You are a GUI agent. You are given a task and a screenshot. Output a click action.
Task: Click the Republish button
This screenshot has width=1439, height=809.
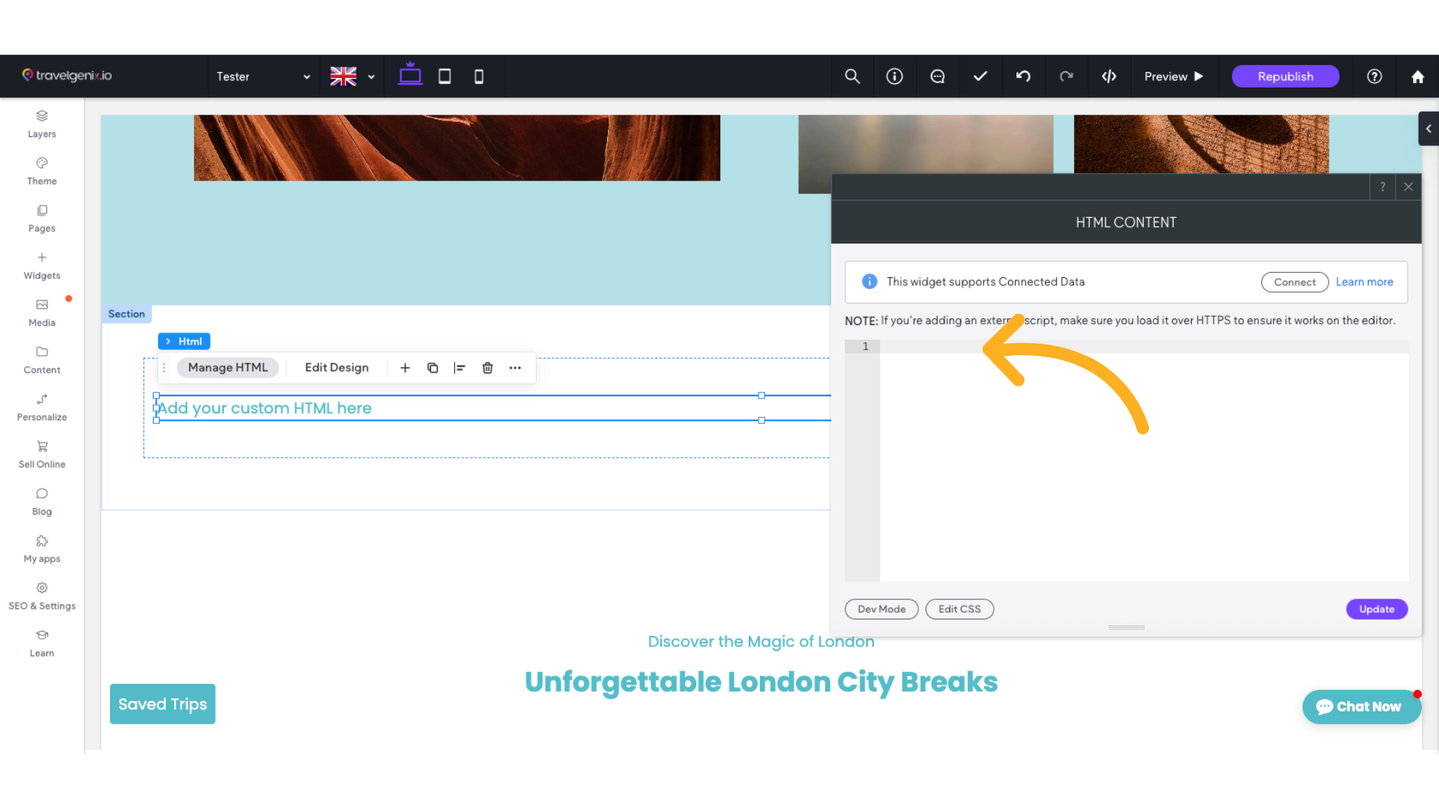(1285, 76)
